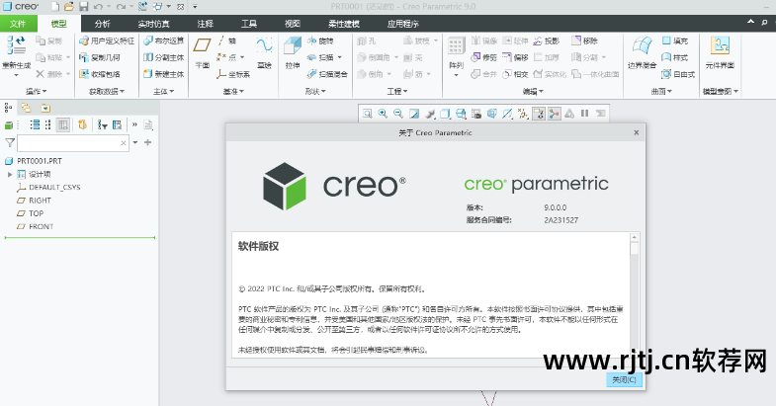
Task: Click the 关闭(C) button in About dialog
Action: pos(624,379)
